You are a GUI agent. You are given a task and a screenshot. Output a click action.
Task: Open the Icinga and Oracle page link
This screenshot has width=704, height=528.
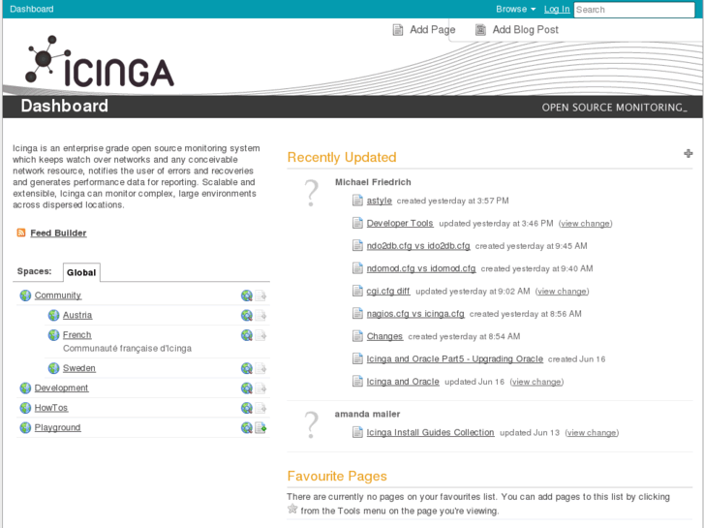(x=403, y=382)
